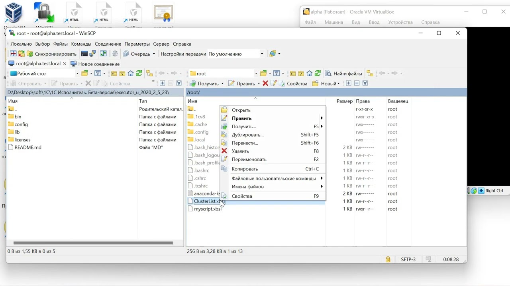Screen dimensions: 510x286
Task: Choose Переименовать in context menu
Action: point(273,159)
